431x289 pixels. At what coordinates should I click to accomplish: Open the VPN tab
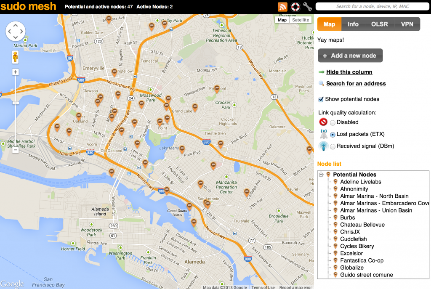(407, 24)
